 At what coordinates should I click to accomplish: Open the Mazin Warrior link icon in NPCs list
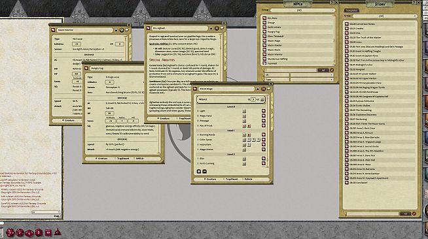point(264,54)
